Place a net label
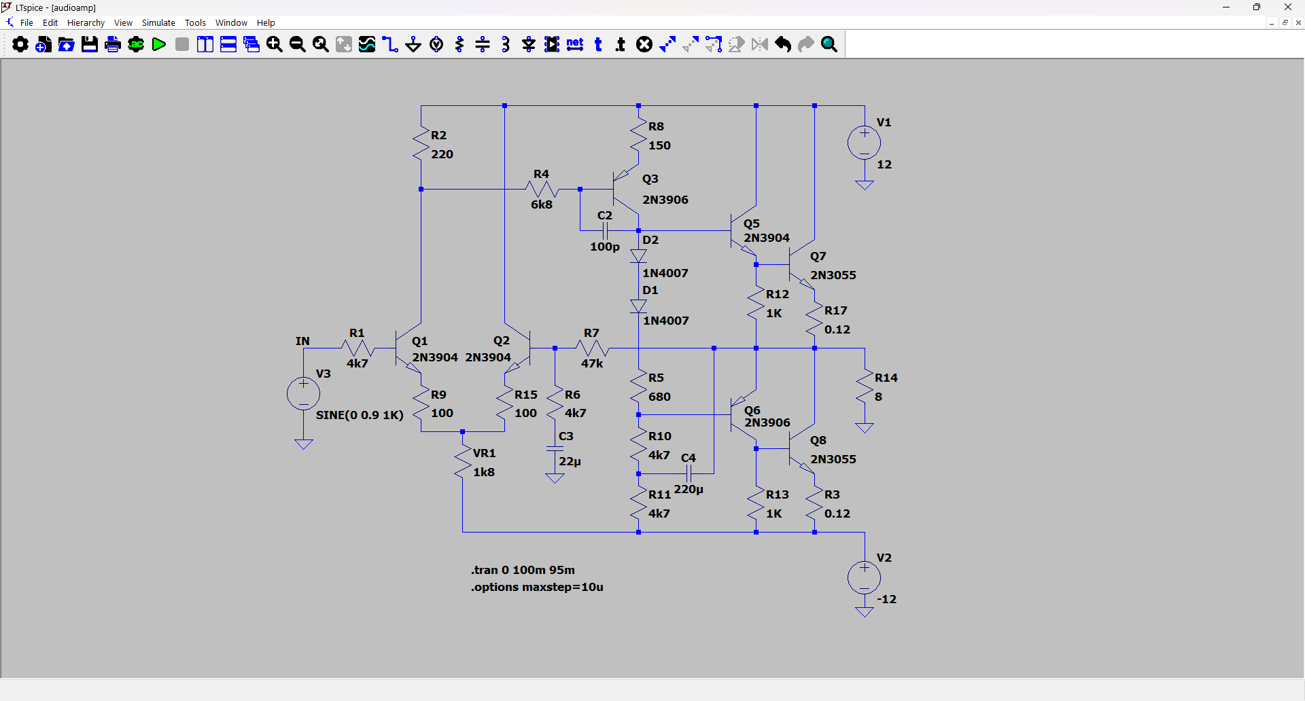This screenshot has width=1305, height=701. coord(575,45)
